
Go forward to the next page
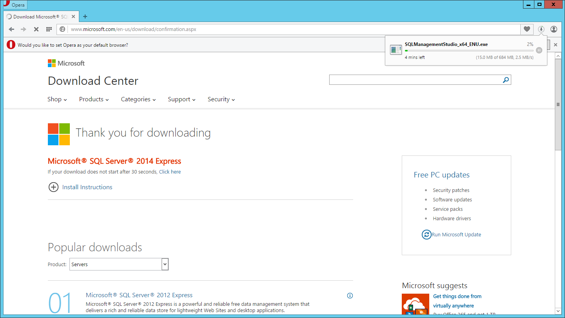[24, 29]
